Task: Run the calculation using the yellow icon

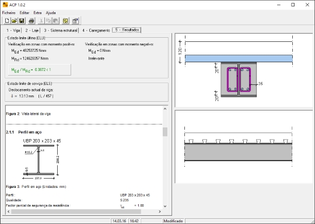Action: tap(65, 20)
